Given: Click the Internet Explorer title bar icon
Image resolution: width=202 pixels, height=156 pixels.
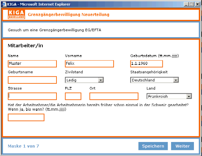Looking at the screenshot, I should [x=4, y=4].
